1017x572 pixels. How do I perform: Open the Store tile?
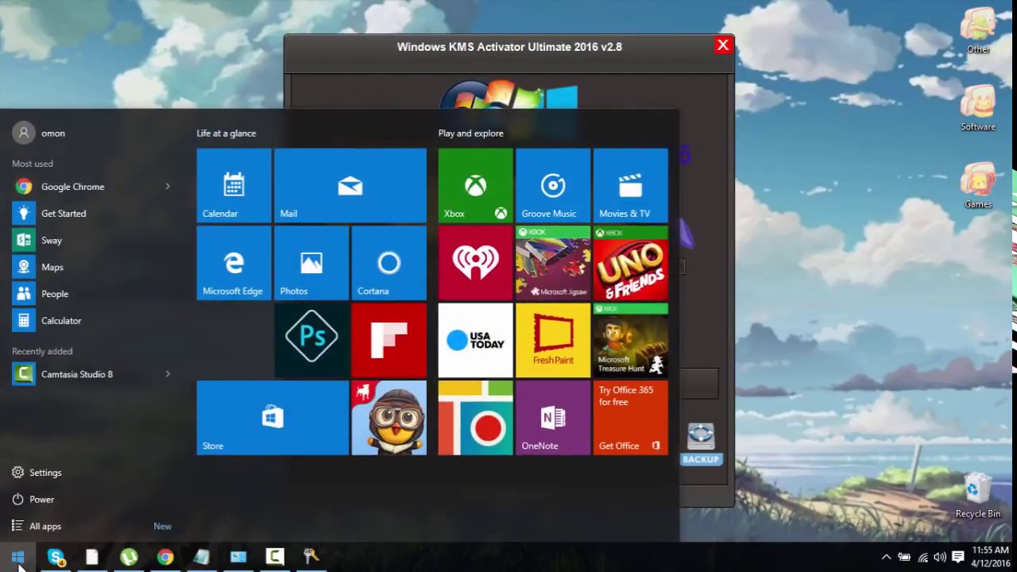coord(273,418)
